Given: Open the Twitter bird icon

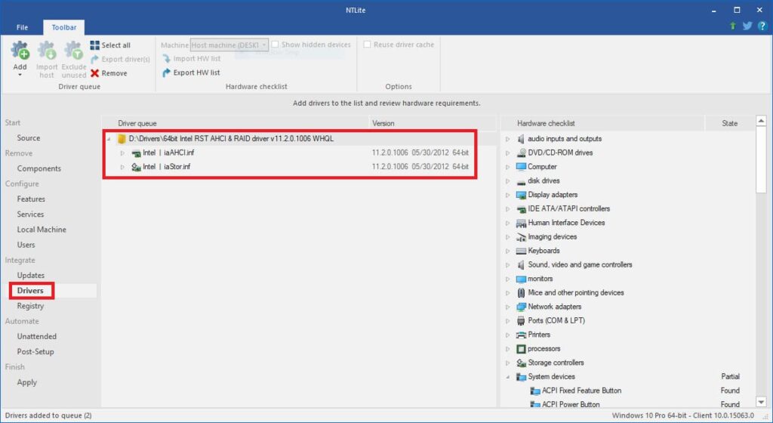Looking at the screenshot, I should 747,26.
